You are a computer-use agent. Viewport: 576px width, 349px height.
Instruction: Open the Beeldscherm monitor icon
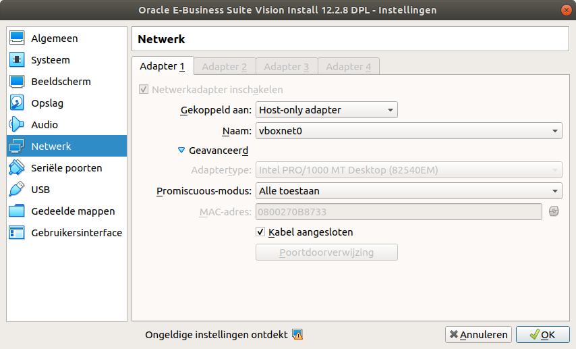(x=18, y=82)
